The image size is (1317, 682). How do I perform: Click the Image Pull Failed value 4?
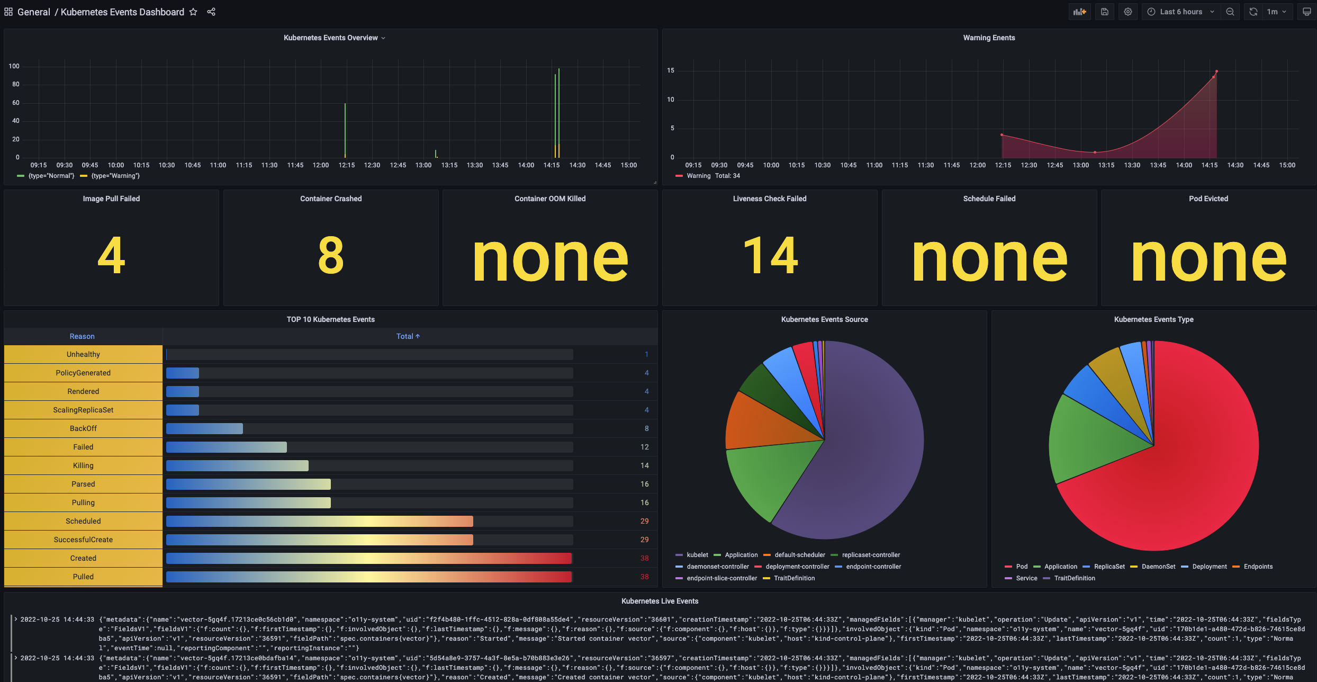111,256
